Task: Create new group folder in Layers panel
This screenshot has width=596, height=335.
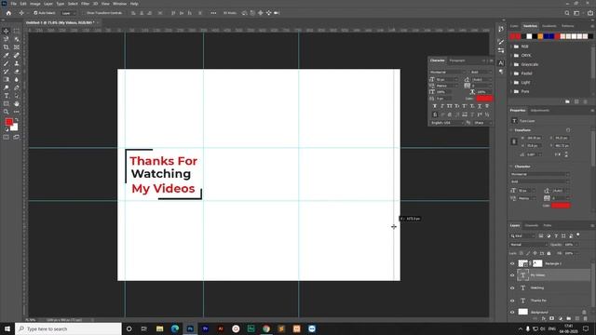Action: tap(569, 318)
